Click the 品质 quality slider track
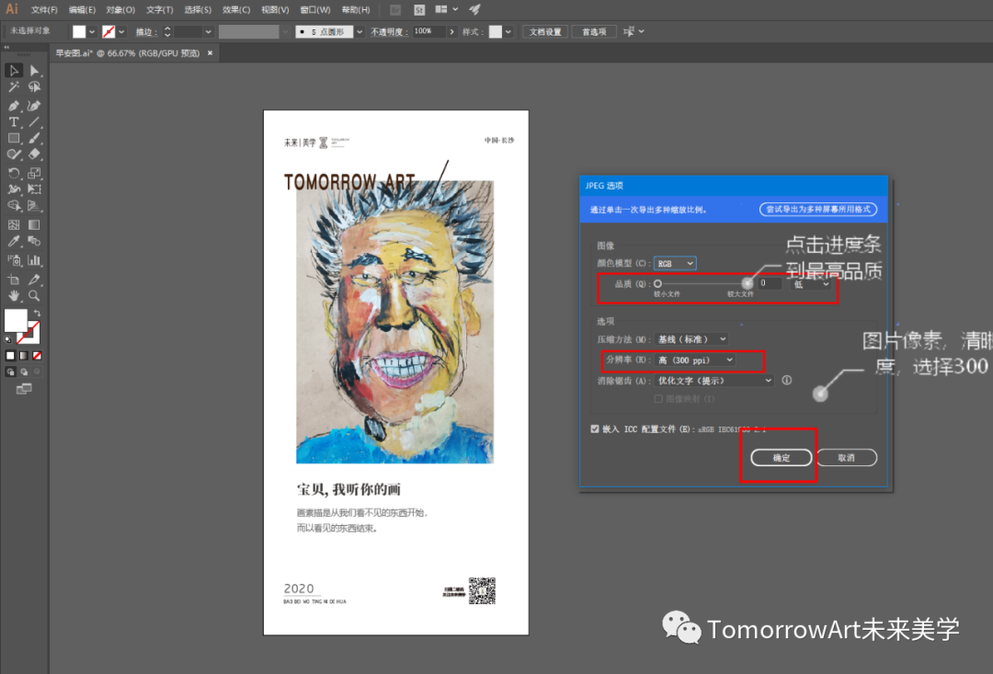The image size is (993, 674). [703, 284]
